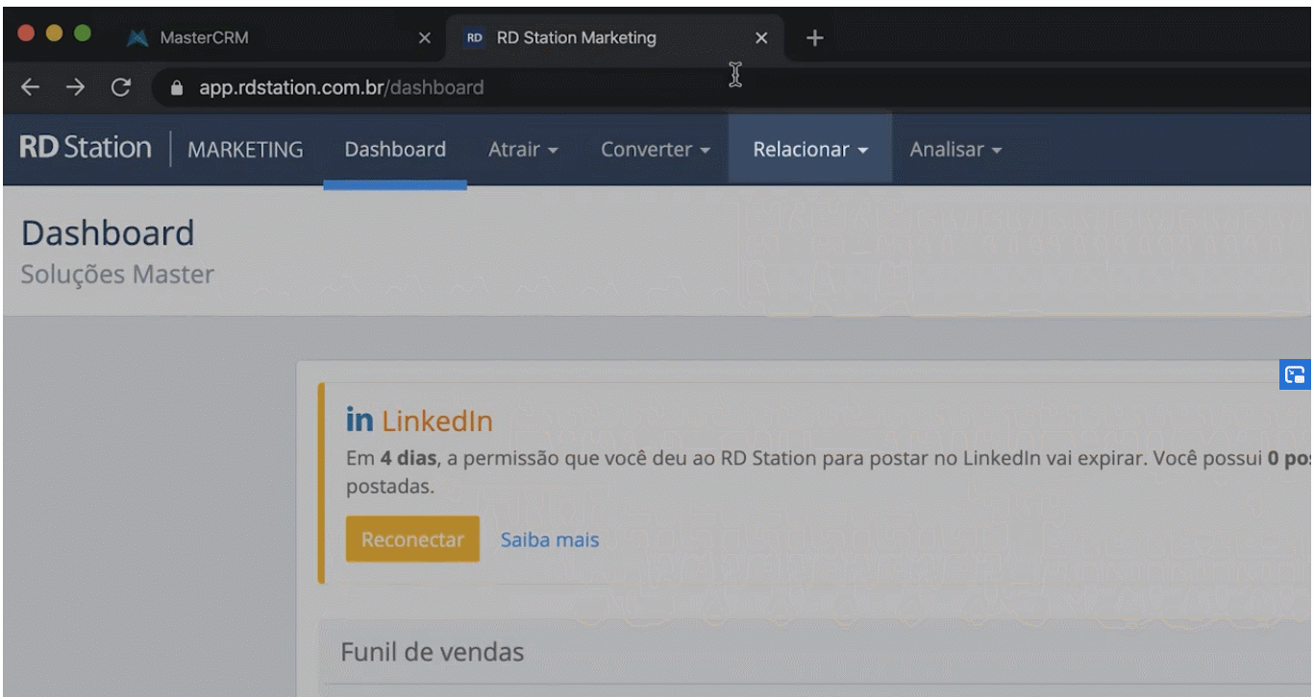Image resolution: width=1314 pixels, height=697 pixels.
Task: Select the RD Station Marketing browser tab
Action: (615, 38)
